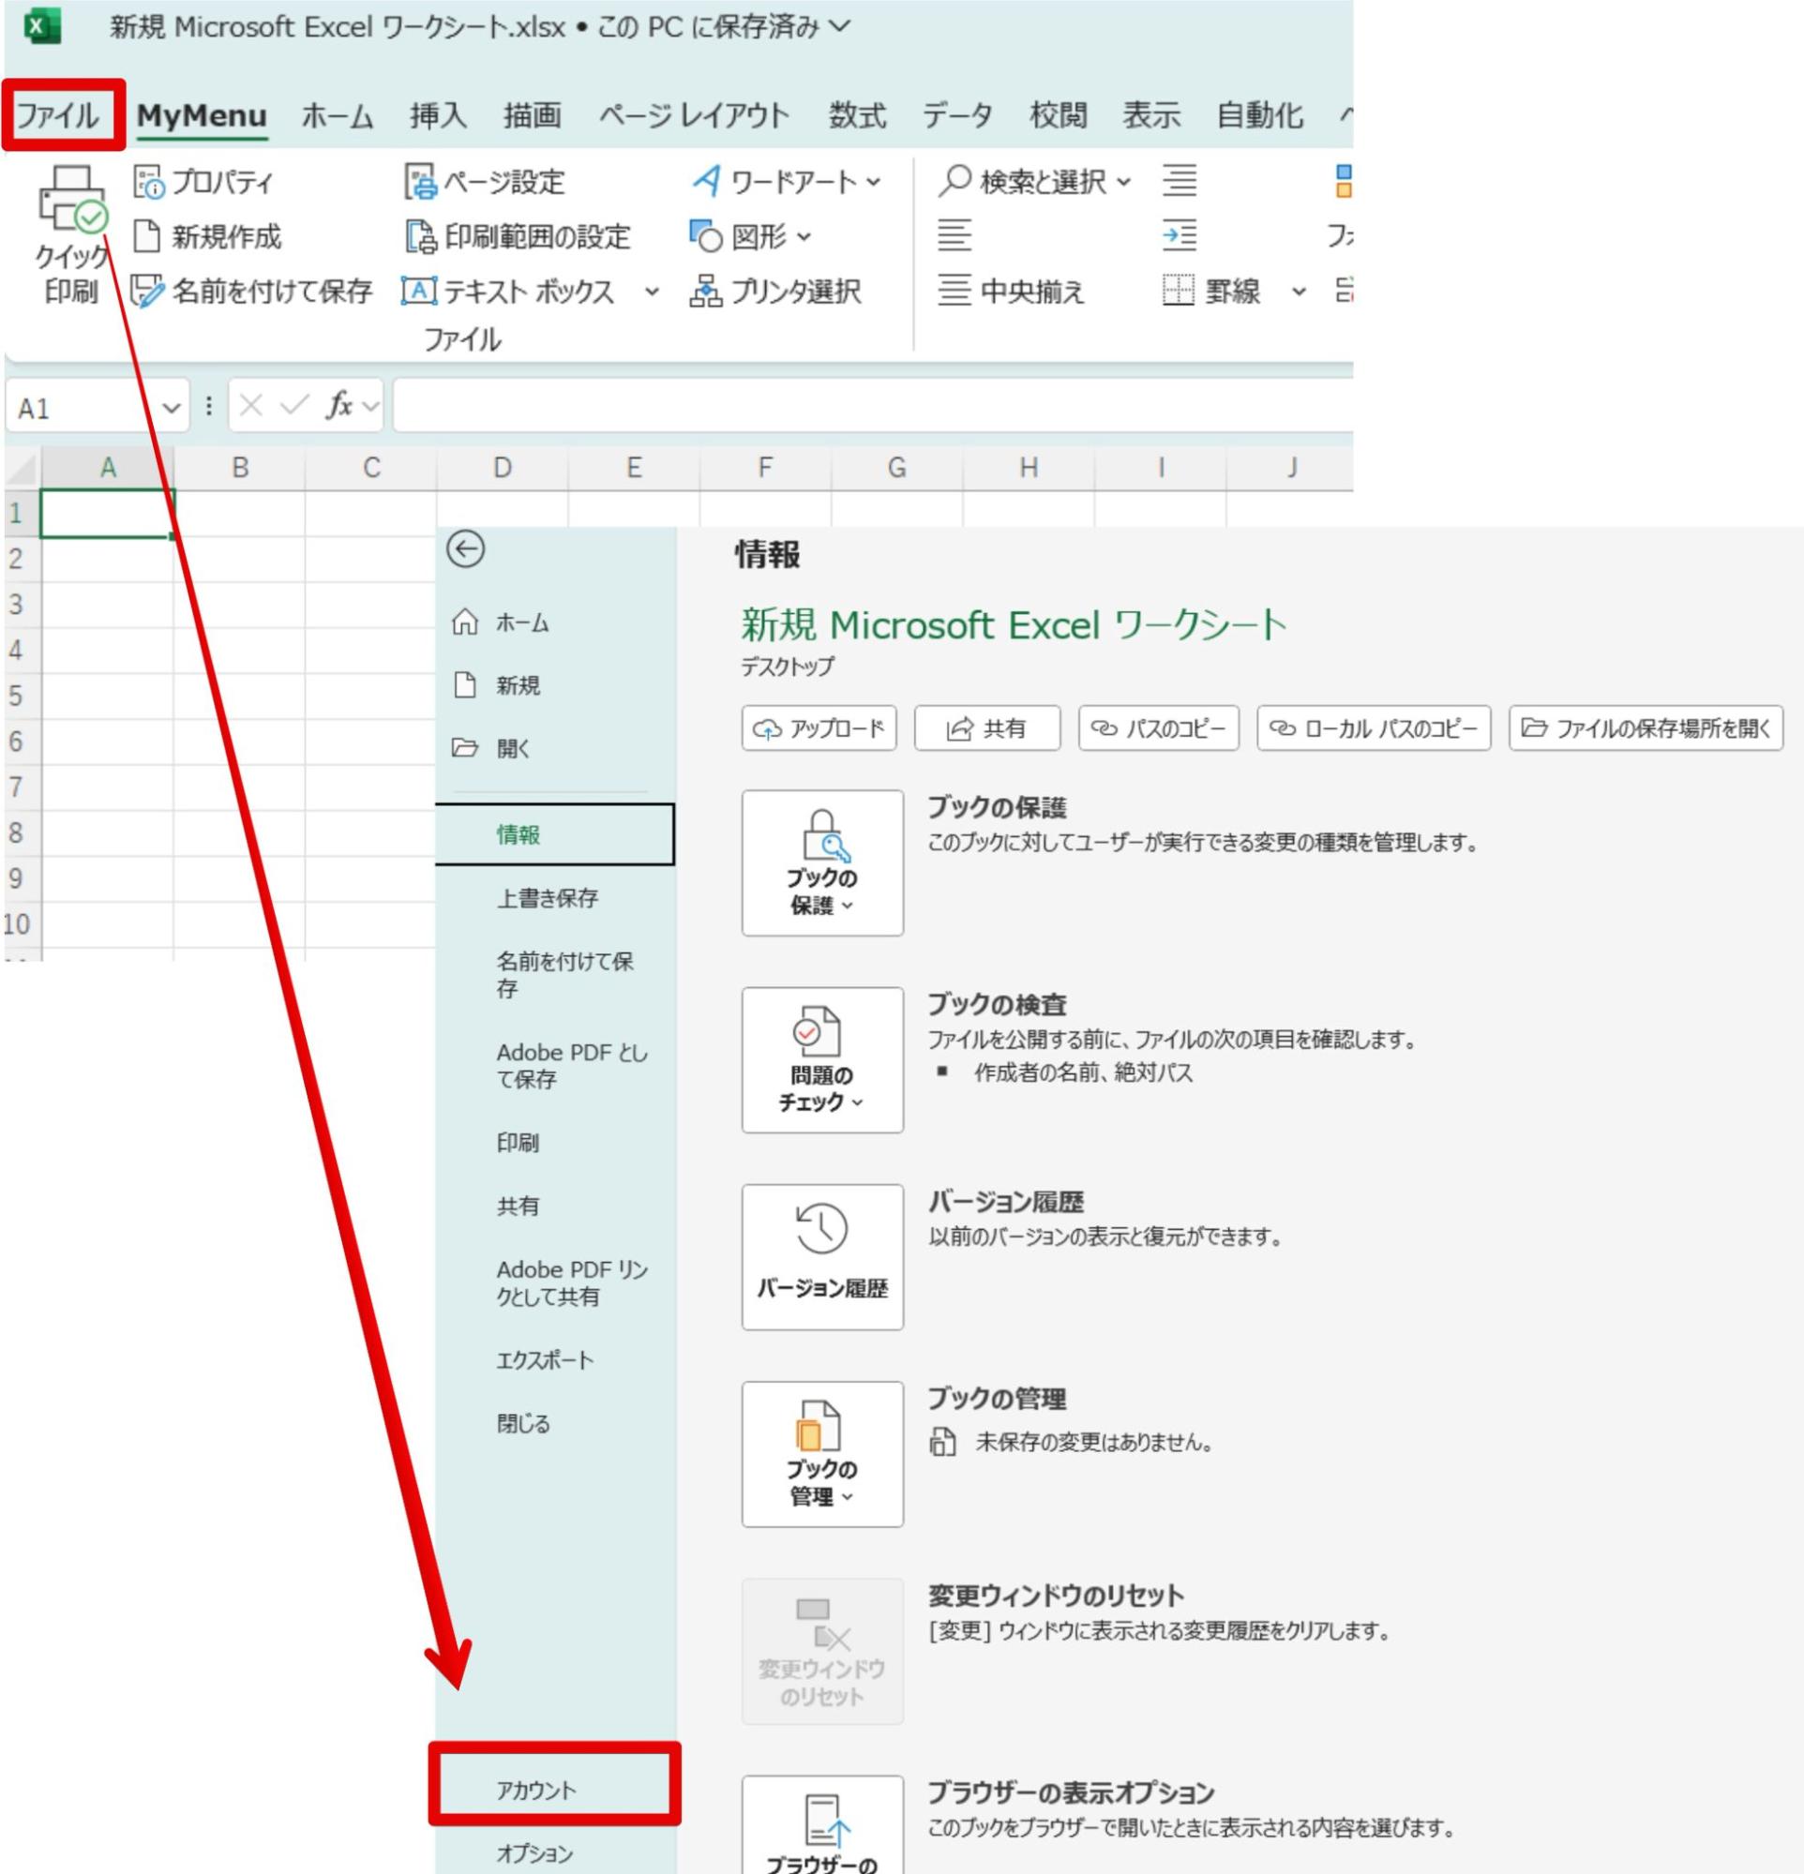
Task: Click ファイルの保存場所を開く button
Action: pos(1646,728)
